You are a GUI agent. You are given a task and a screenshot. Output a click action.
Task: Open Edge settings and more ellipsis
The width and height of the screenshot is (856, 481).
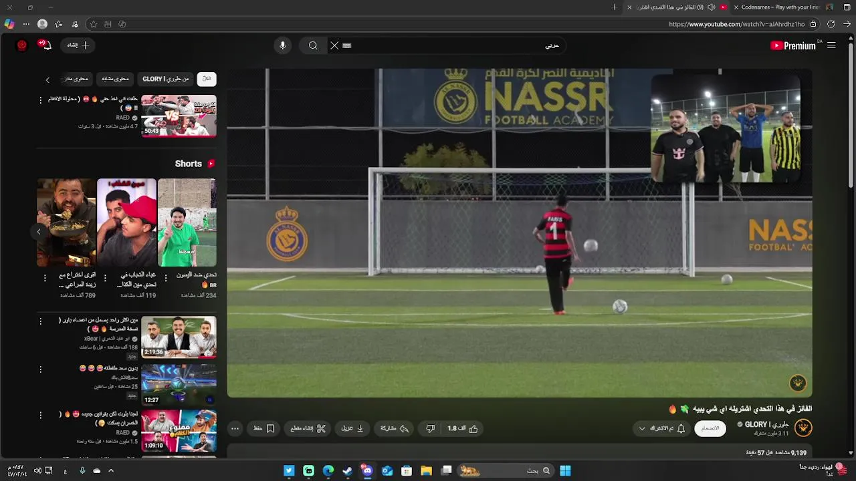click(x=26, y=24)
